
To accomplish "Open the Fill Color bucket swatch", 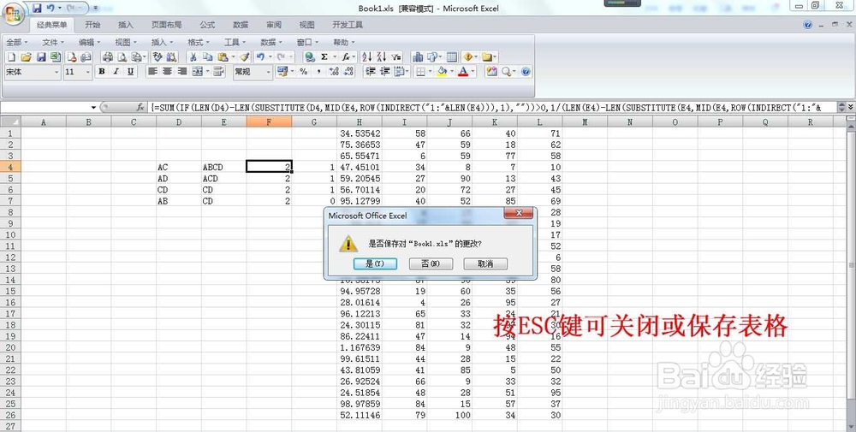I will click(442, 72).
